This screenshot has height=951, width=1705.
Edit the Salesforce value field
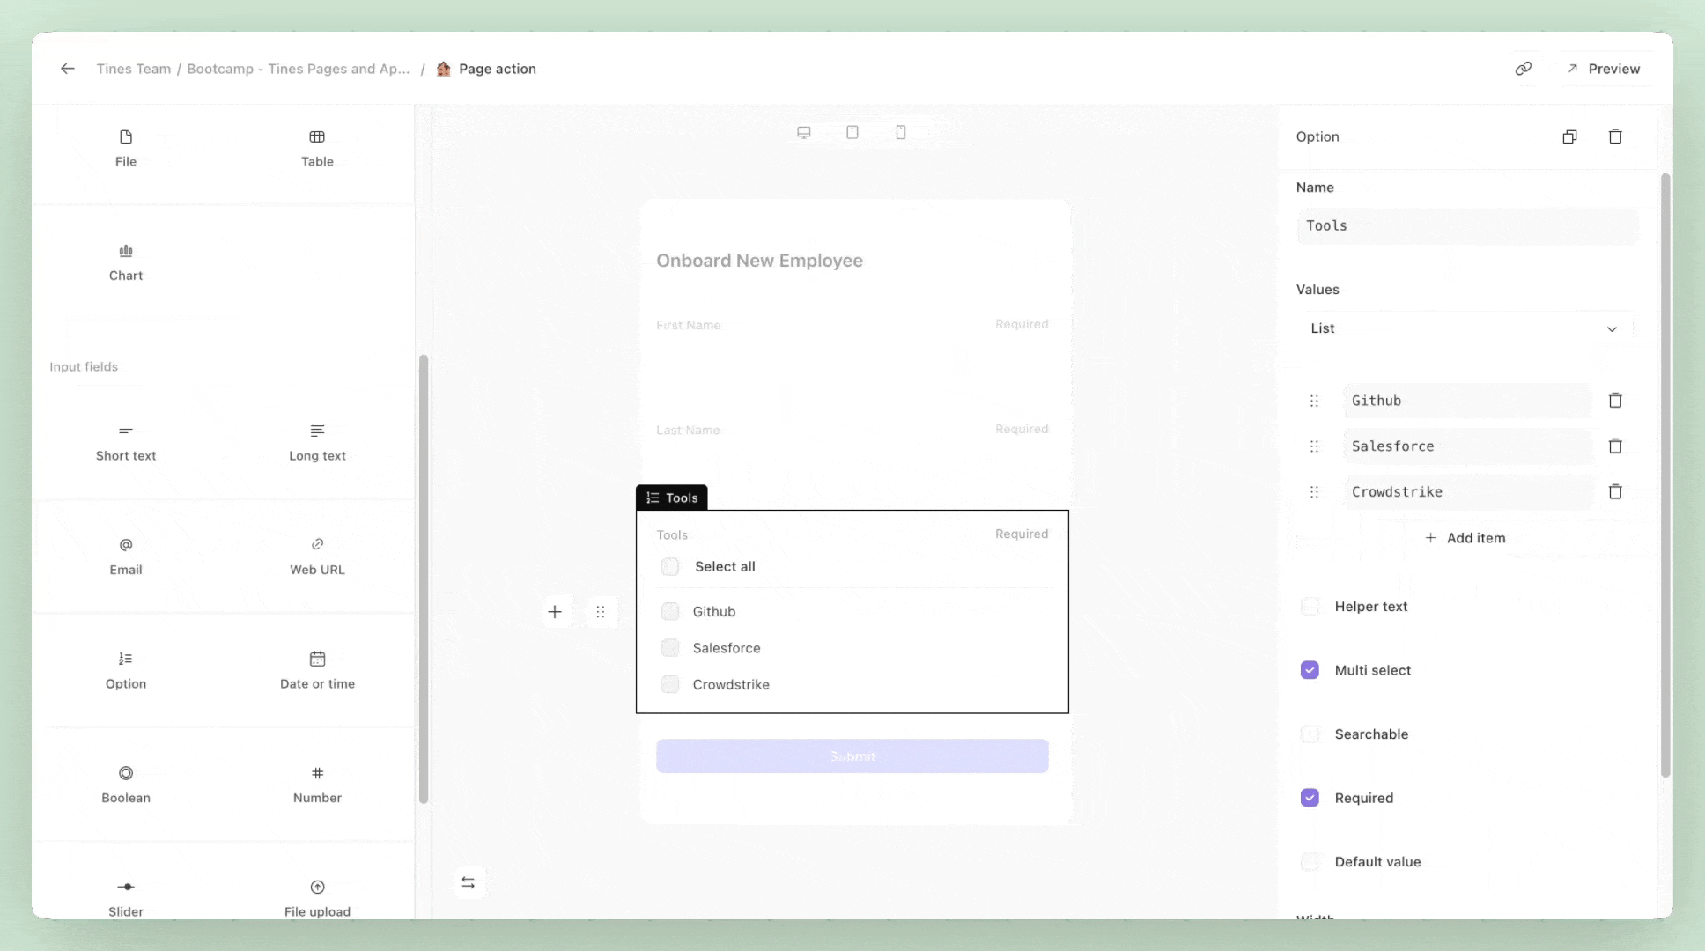tap(1467, 446)
